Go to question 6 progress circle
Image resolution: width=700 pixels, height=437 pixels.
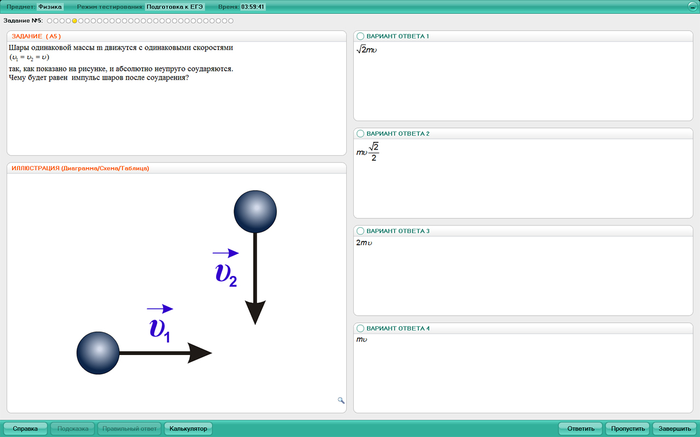(x=80, y=21)
